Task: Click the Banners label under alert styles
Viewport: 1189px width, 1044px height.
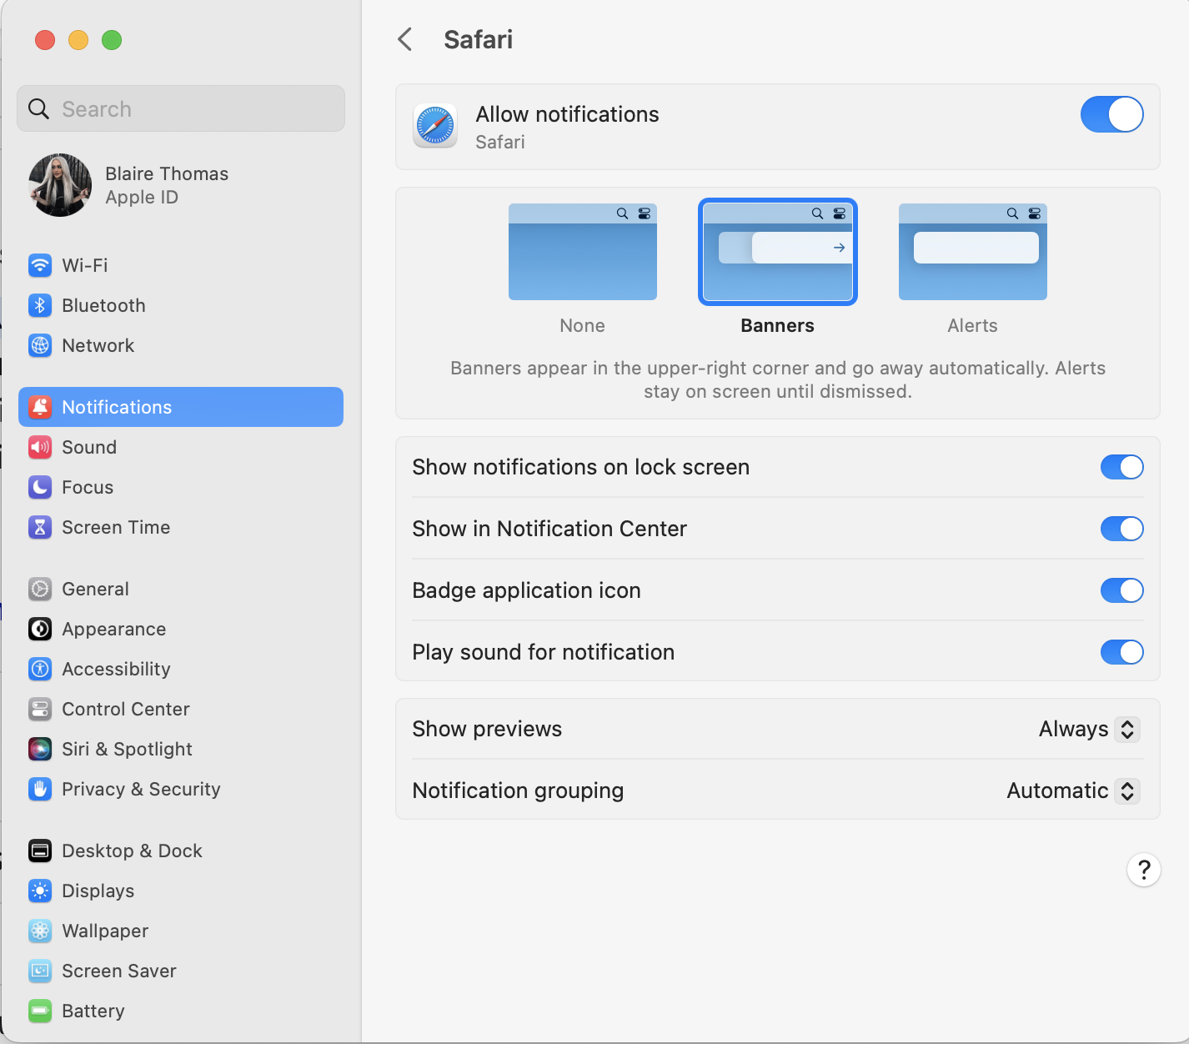Action: 778,325
